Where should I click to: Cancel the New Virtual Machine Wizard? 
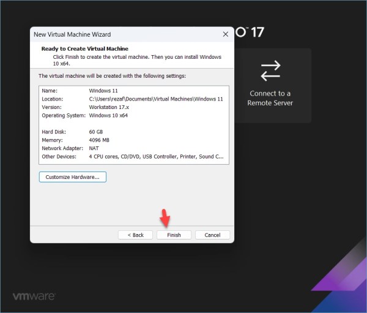212,235
